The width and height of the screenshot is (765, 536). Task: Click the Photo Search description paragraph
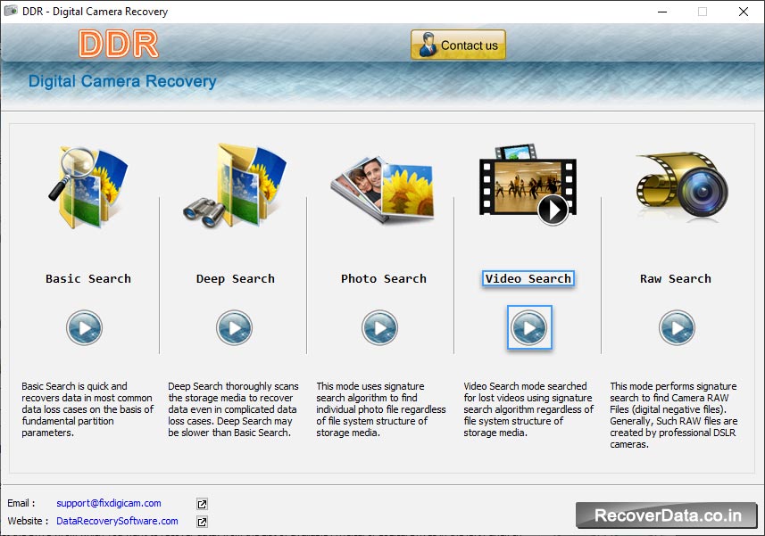[381, 409]
